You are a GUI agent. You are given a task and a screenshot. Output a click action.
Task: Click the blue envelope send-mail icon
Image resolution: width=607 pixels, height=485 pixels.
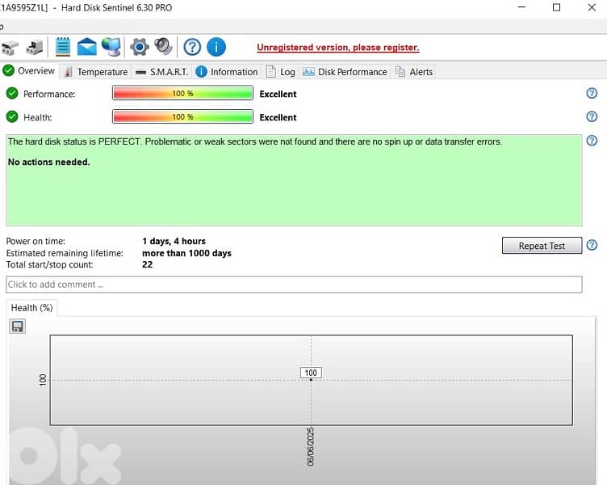click(87, 47)
